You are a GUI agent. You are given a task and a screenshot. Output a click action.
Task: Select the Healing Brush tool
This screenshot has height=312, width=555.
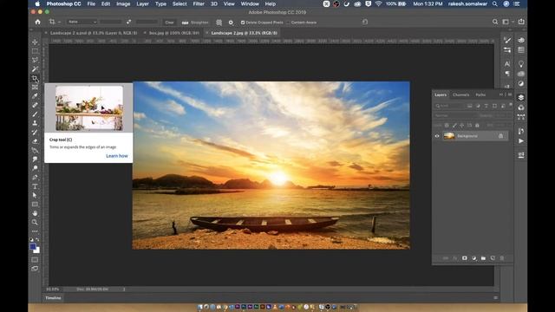pyautogui.click(x=35, y=105)
